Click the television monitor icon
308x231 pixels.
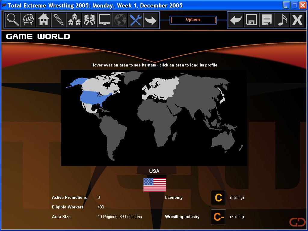[x=105, y=20]
